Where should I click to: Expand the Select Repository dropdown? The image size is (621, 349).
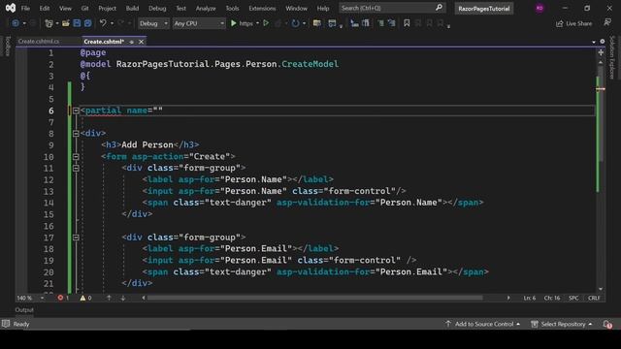[590, 324]
